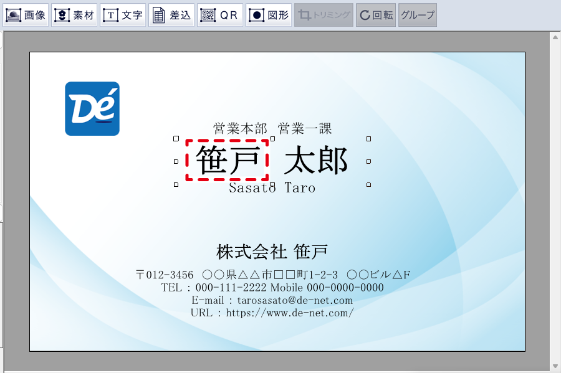Select the 営業本部 営業一課 text
Screen dimensions: 561x373
[x=272, y=129]
